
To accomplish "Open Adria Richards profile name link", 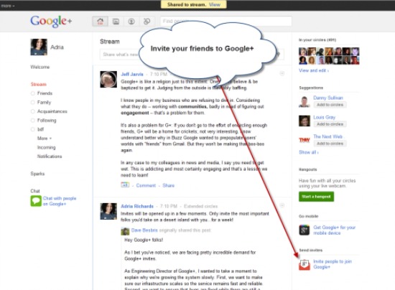I will pyautogui.click(x=137, y=206).
